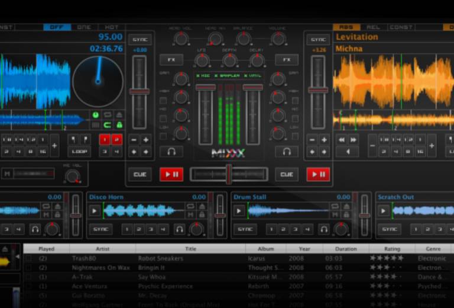Click the LOOP button on blue deck
This screenshot has height=308, width=454.
pyautogui.click(x=80, y=152)
